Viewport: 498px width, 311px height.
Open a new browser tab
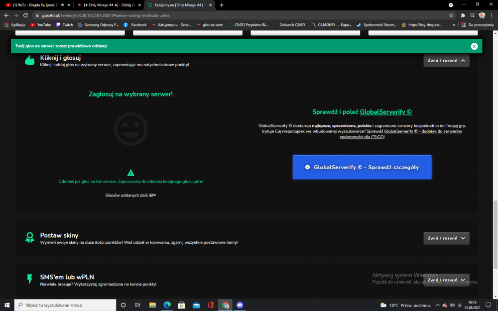tap(222, 5)
